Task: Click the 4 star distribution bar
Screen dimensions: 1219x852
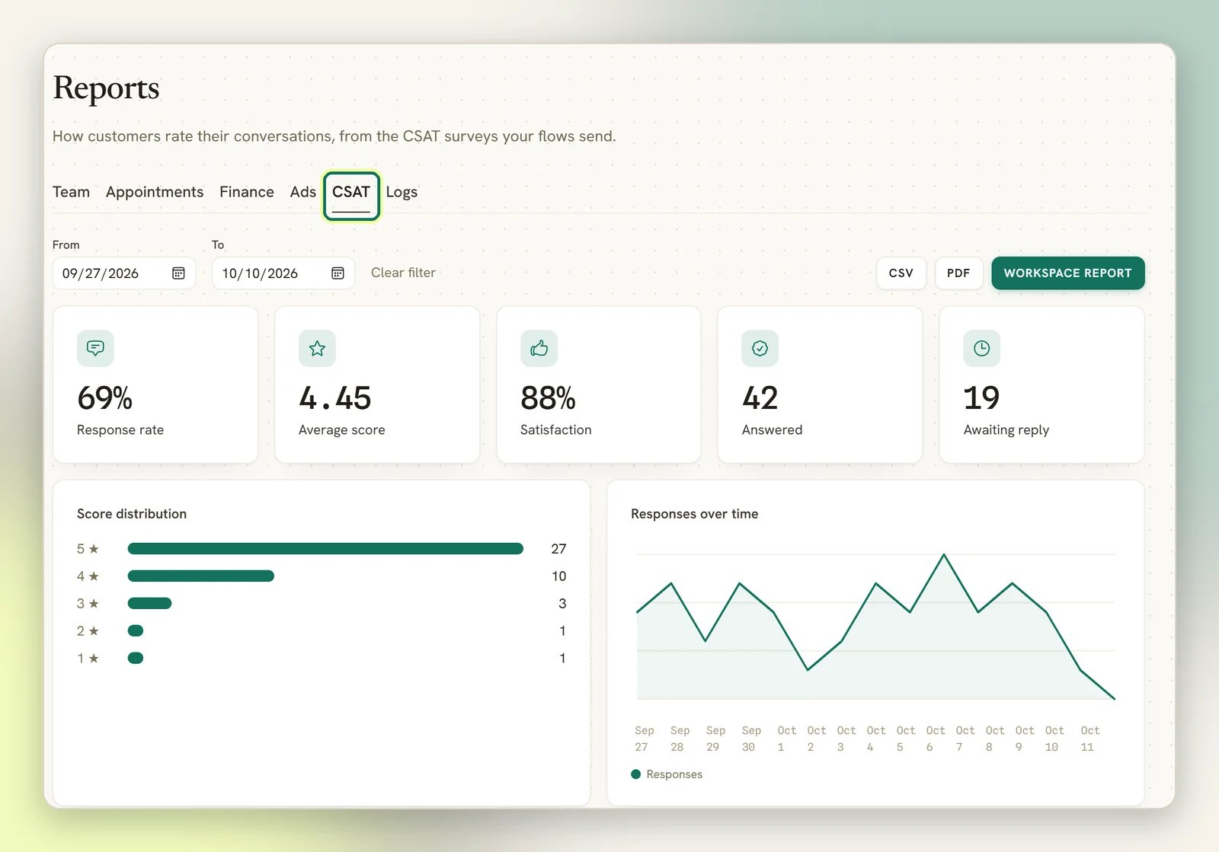Action: click(x=201, y=576)
